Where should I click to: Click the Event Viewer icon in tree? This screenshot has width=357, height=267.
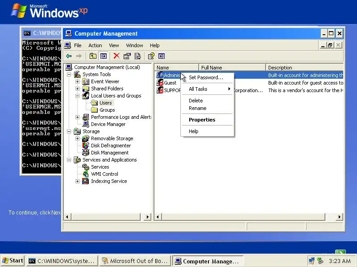[86, 81]
